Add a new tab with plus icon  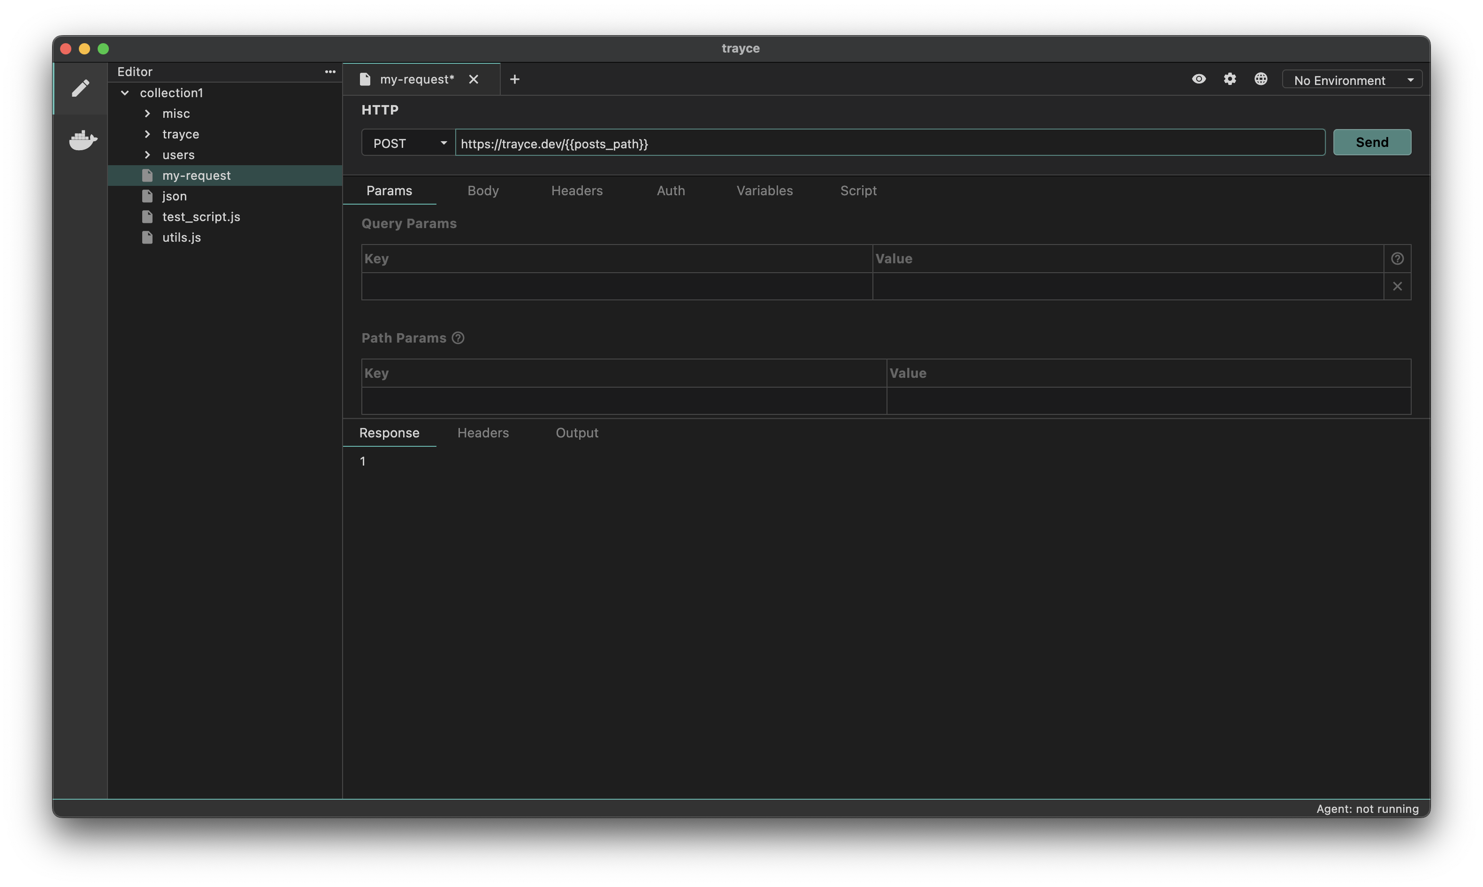coord(514,79)
